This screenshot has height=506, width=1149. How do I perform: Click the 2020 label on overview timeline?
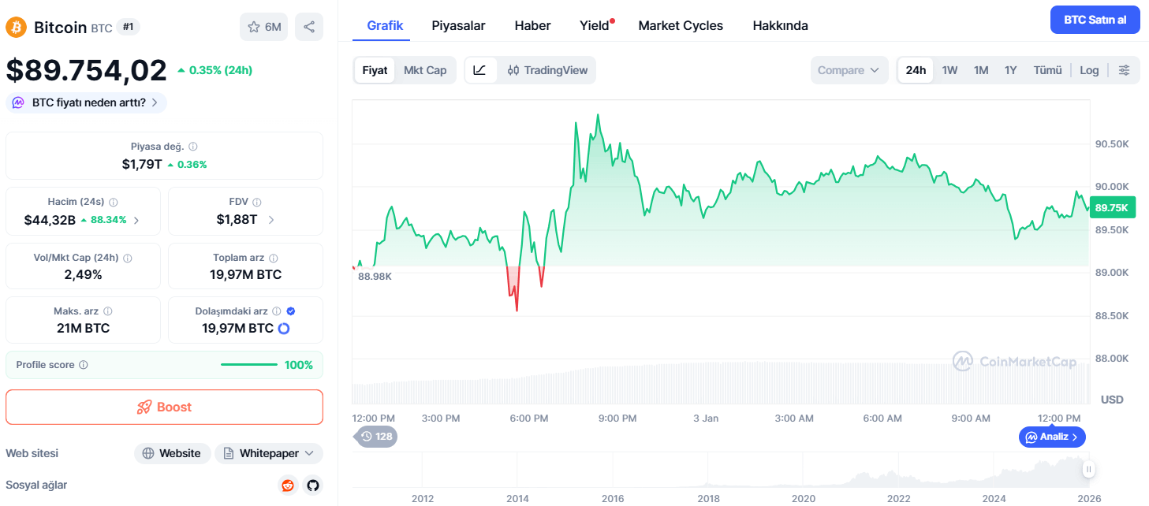pyautogui.click(x=804, y=498)
